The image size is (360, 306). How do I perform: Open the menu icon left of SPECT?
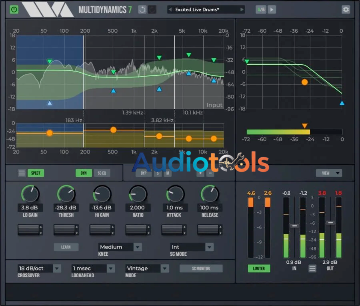pyautogui.click(x=22, y=173)
